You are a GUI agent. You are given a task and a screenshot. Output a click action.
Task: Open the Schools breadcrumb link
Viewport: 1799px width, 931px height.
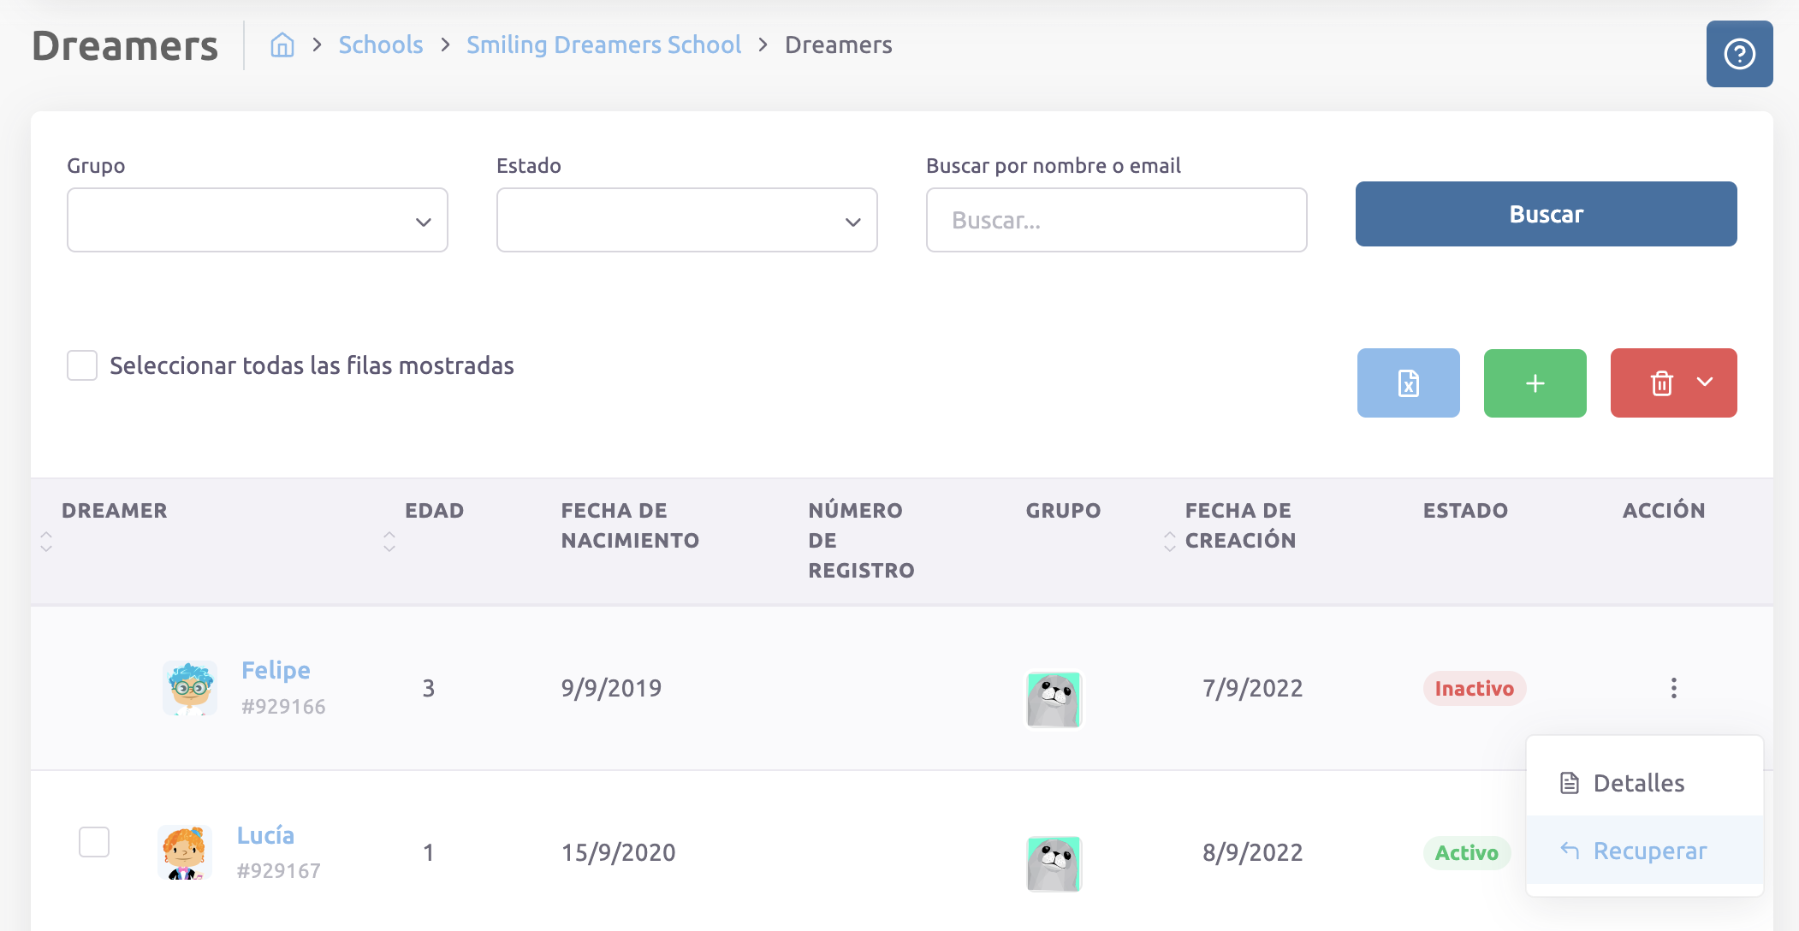381,44
